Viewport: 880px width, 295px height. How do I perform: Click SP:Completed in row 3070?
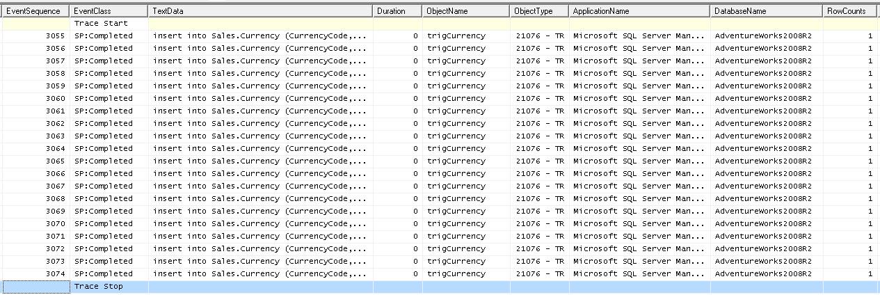click(103, 224)
